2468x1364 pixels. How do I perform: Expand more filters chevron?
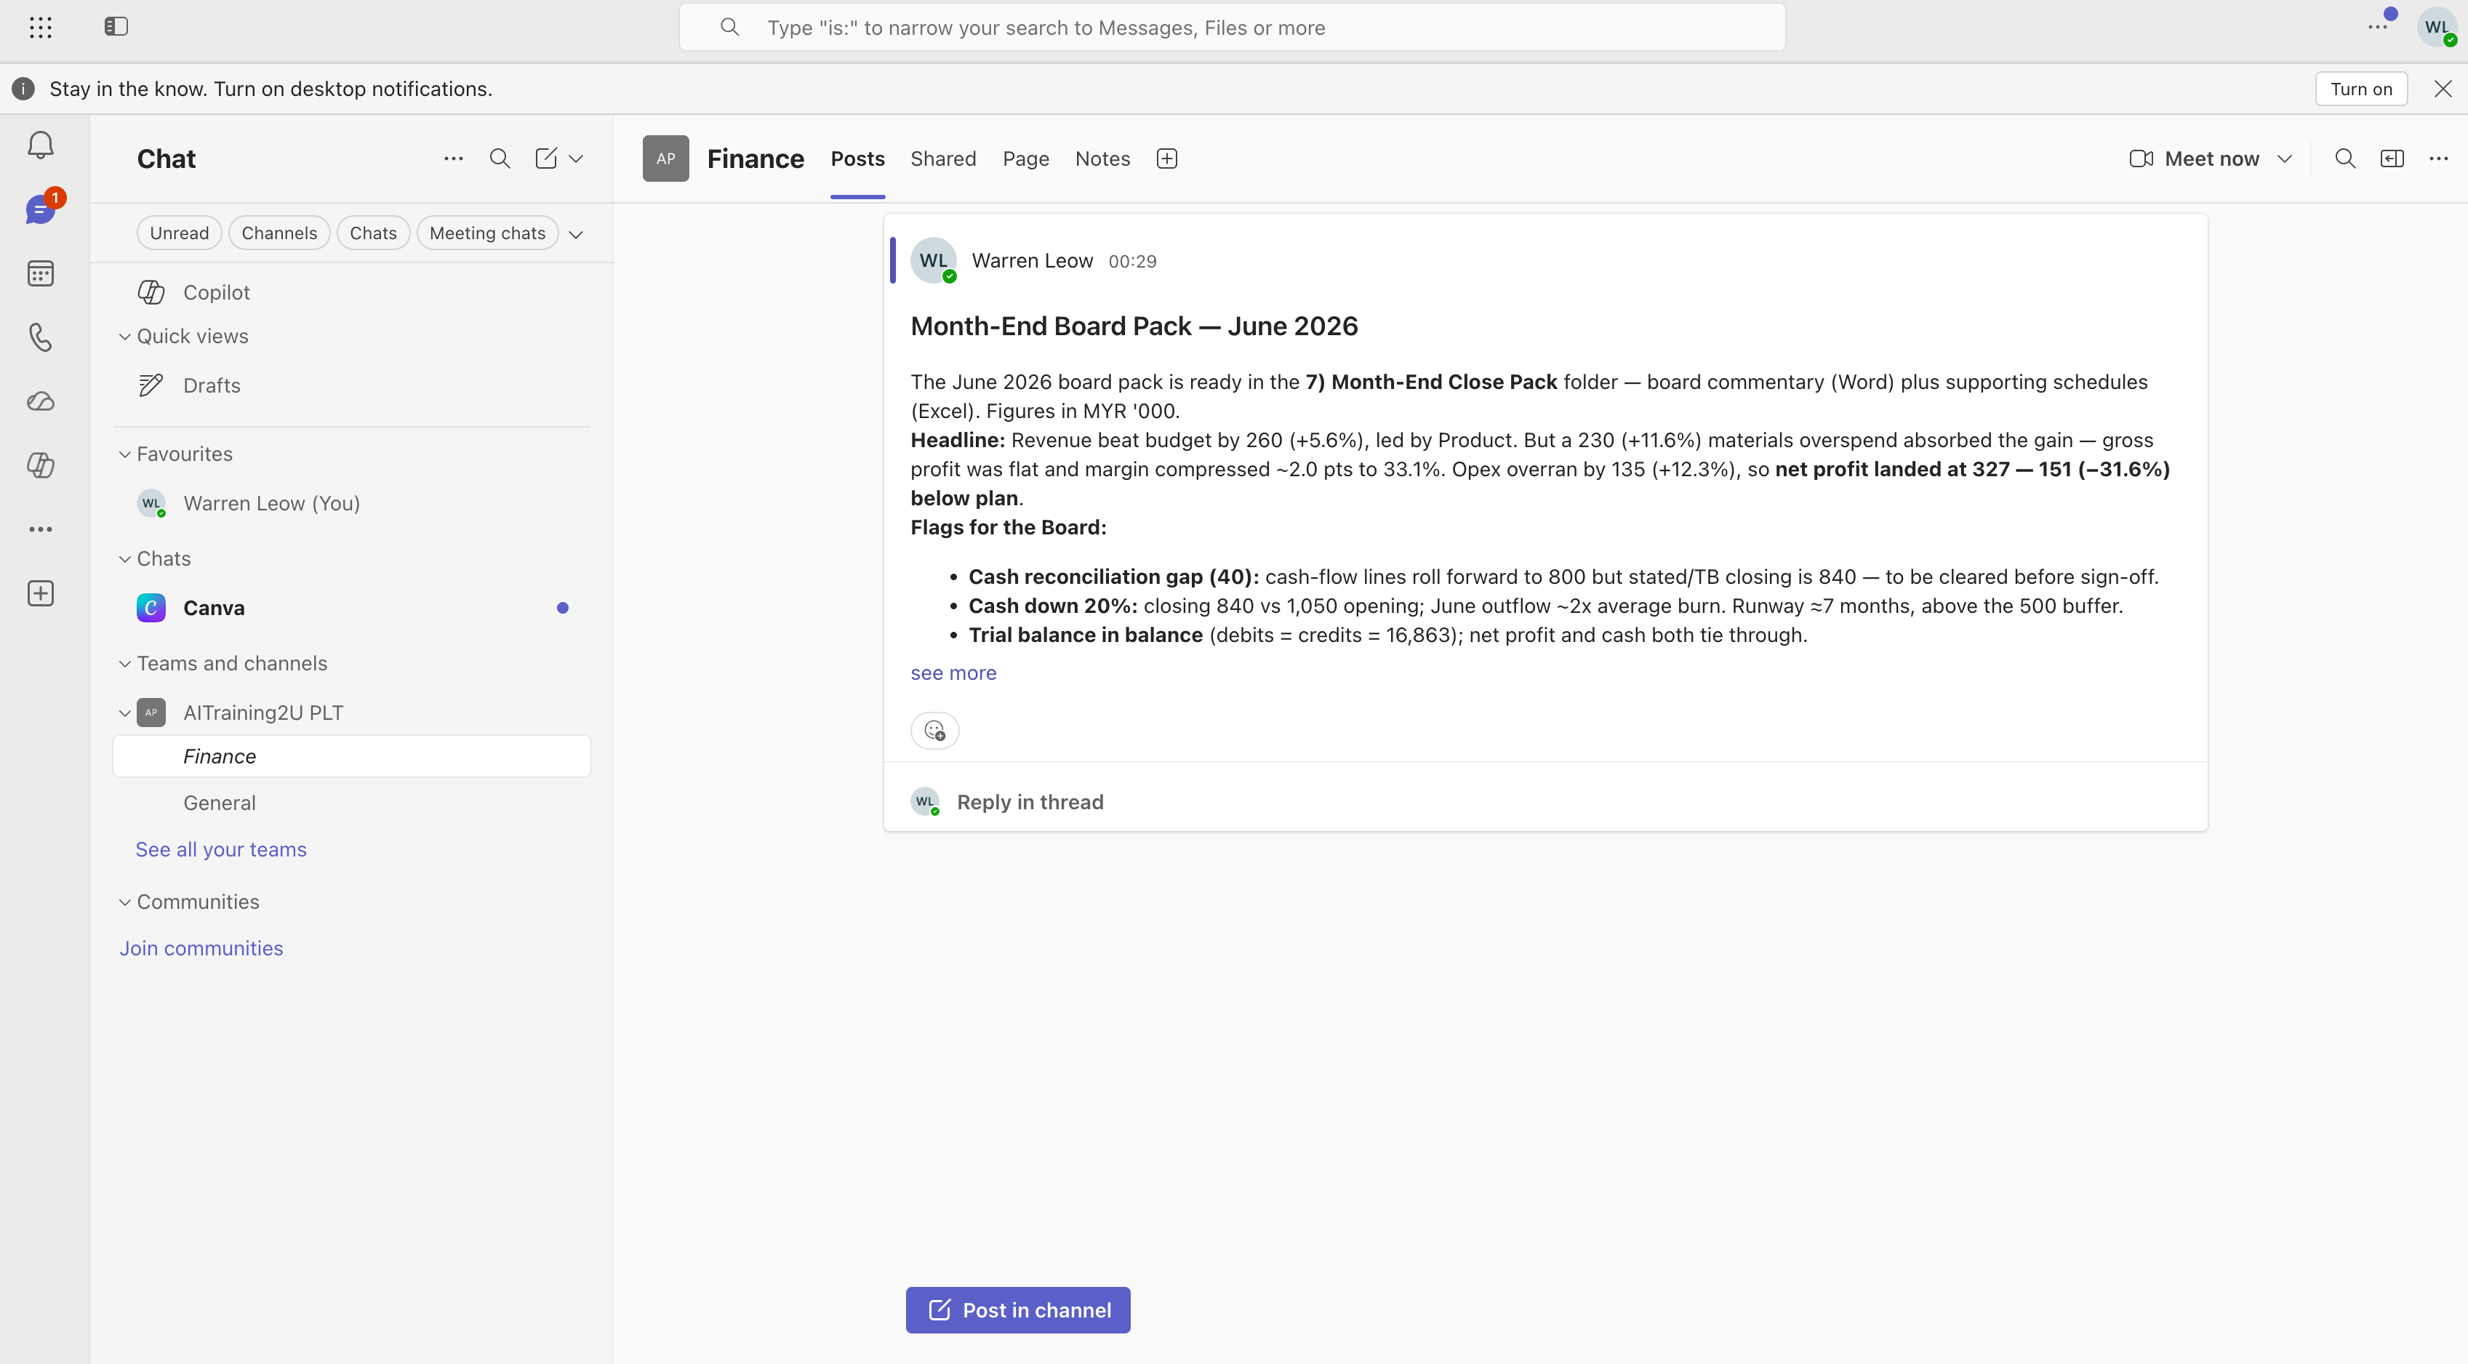(576, 233)
